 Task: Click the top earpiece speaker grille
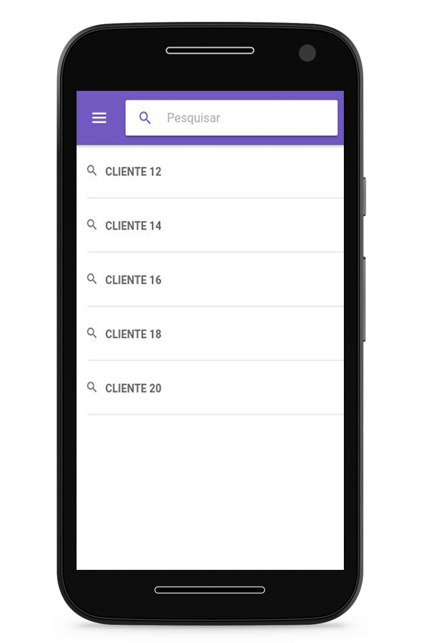point(210,51)
